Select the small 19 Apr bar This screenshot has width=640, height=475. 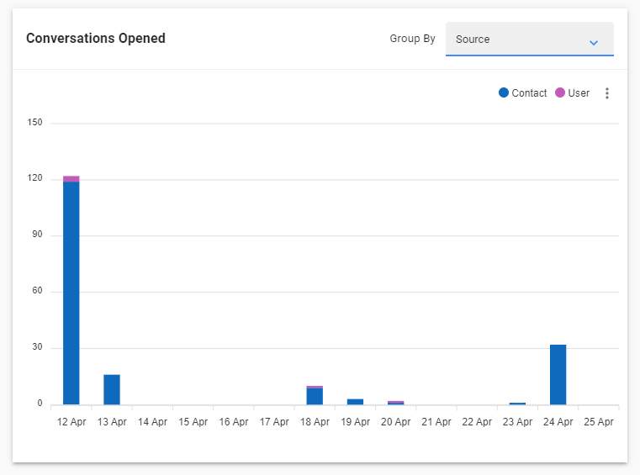coord(355,402)
